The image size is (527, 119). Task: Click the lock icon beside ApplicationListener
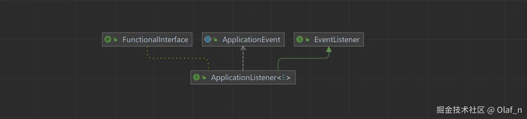(x=204, y=77)
